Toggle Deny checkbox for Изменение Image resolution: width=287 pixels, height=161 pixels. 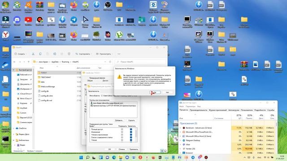(131, 132)
